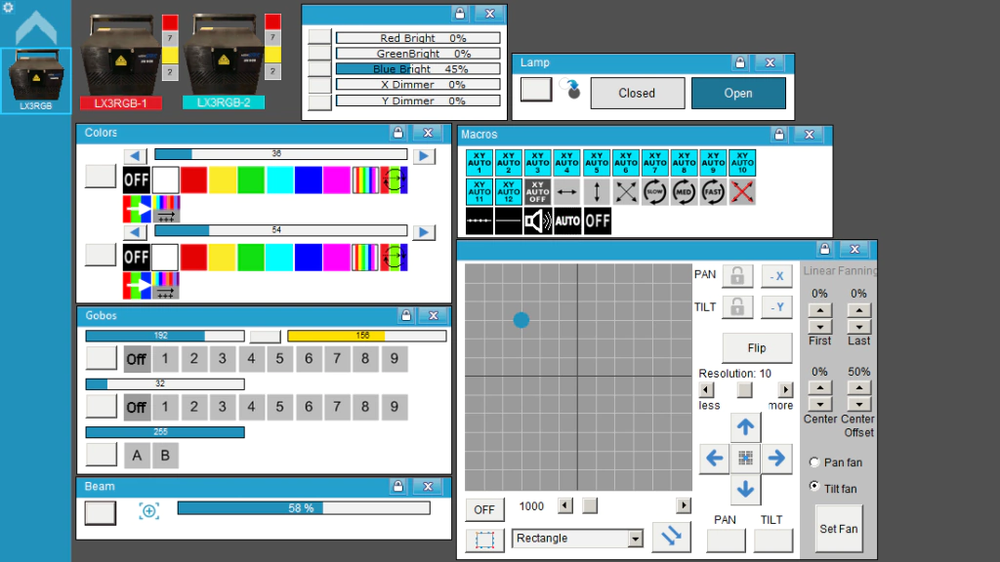Viewport: 1000px width, 562px height.
Task: Click the red X macro icon
Action: 742,192
